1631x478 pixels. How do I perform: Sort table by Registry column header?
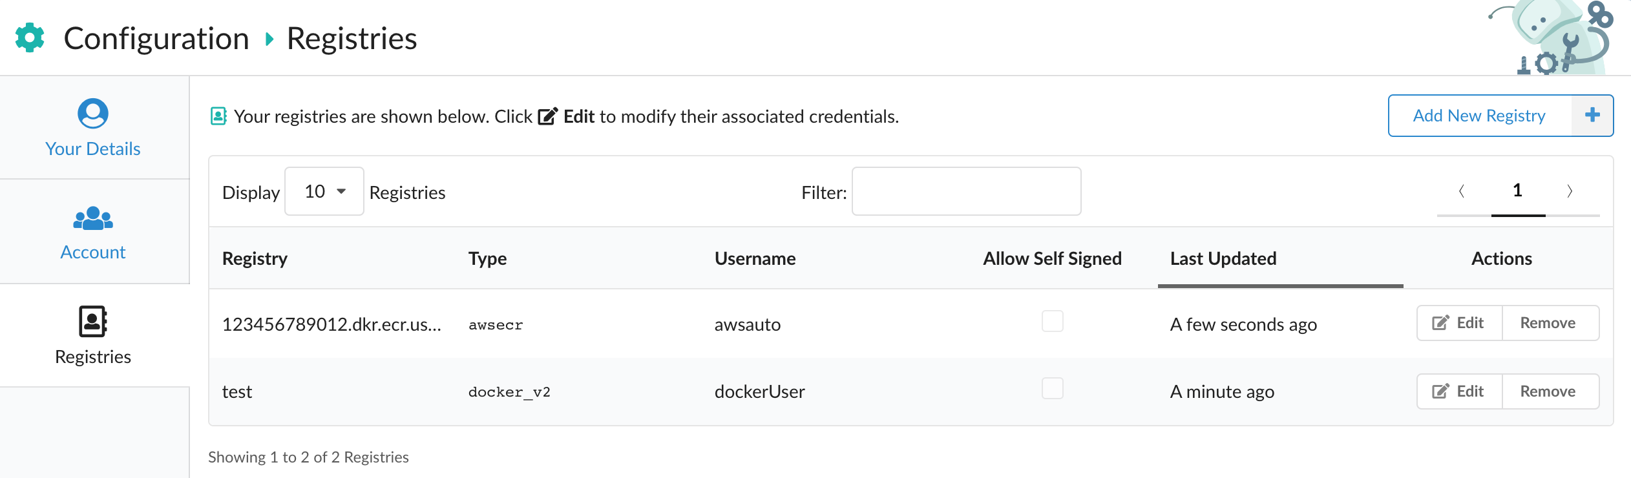pos(255,258)
